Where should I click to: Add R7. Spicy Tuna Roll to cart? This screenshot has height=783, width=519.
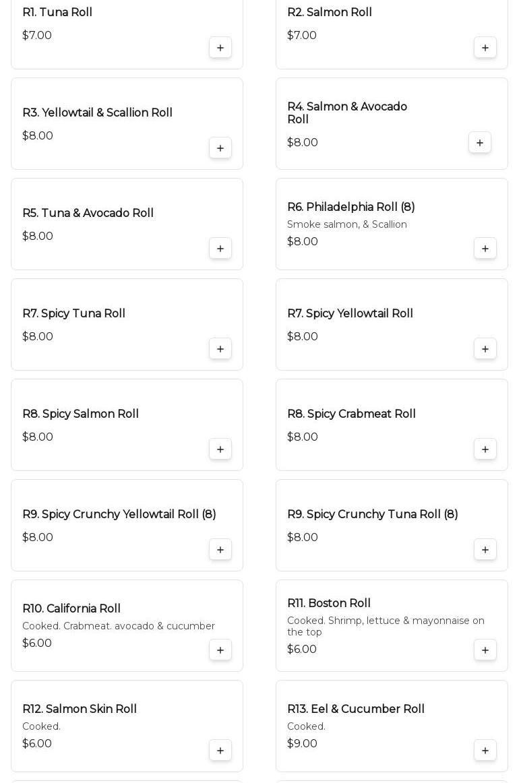click(220, 349)
